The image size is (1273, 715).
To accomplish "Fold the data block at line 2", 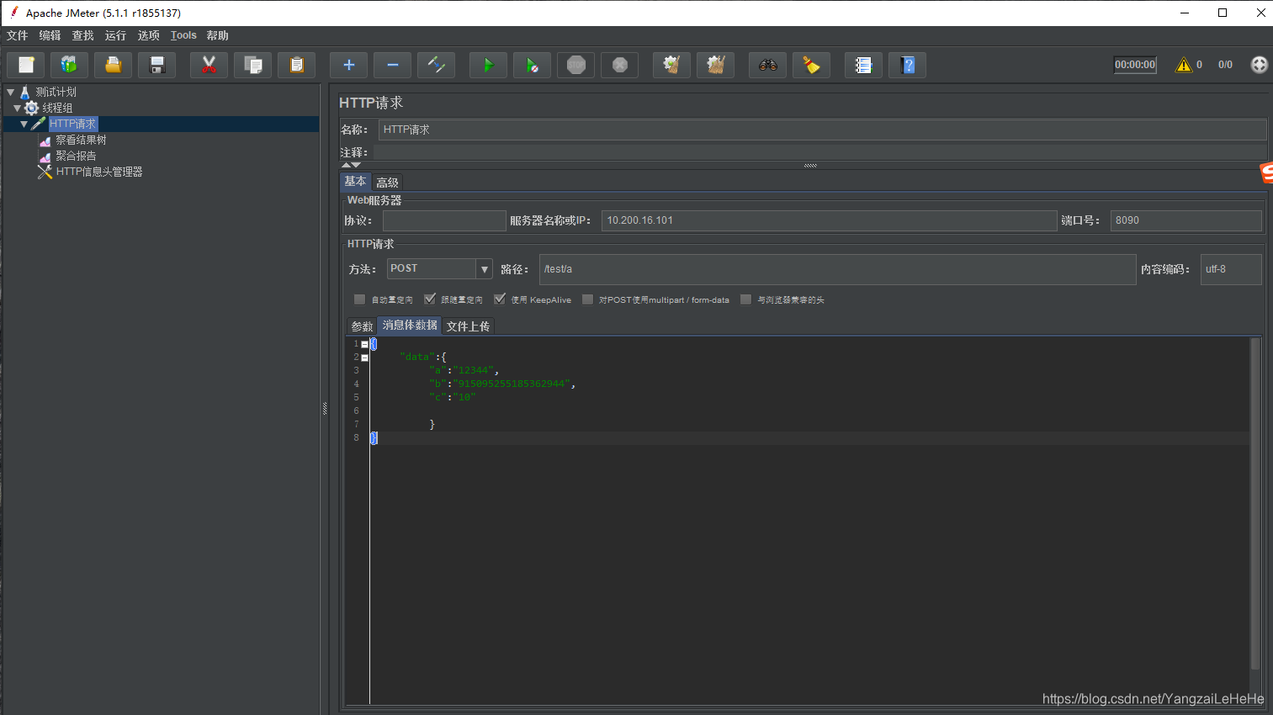I will point(364,357).
